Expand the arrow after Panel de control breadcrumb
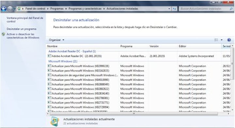235x128 pixels. pos(48,9)
